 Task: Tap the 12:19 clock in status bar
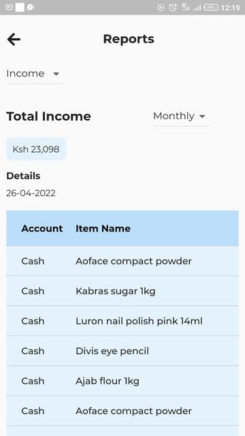pos(230,7)
